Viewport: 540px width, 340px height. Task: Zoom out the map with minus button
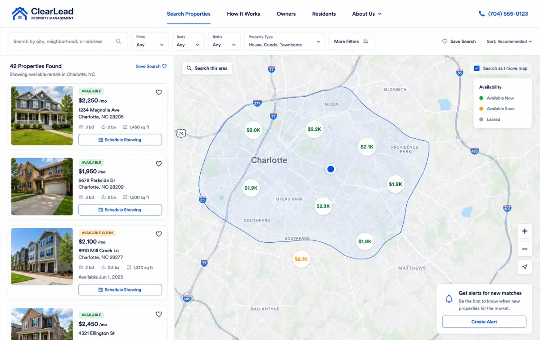pyautogui.click(x=525, y=249)
